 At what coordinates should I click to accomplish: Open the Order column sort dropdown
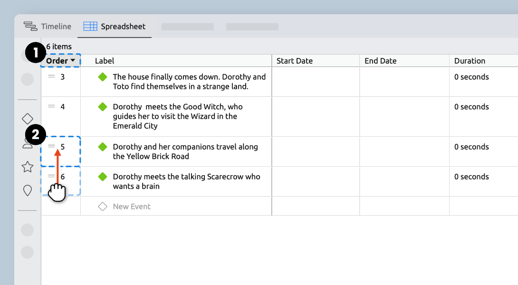[73, 60]
